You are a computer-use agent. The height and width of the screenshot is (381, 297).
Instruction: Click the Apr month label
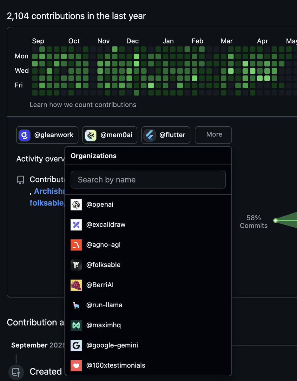(x=262, y=41)
